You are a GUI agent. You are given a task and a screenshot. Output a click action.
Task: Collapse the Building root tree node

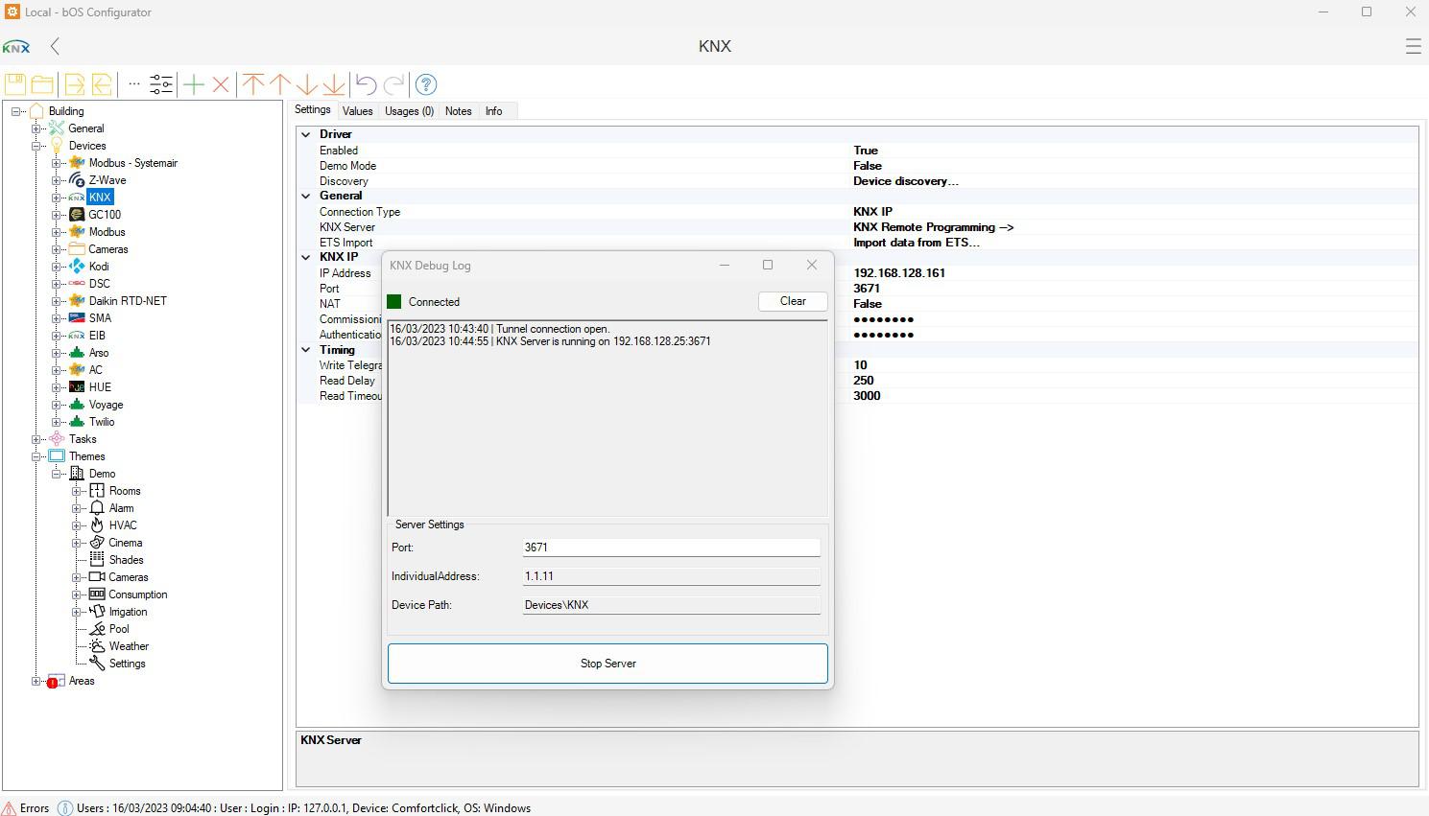[16, 111]
